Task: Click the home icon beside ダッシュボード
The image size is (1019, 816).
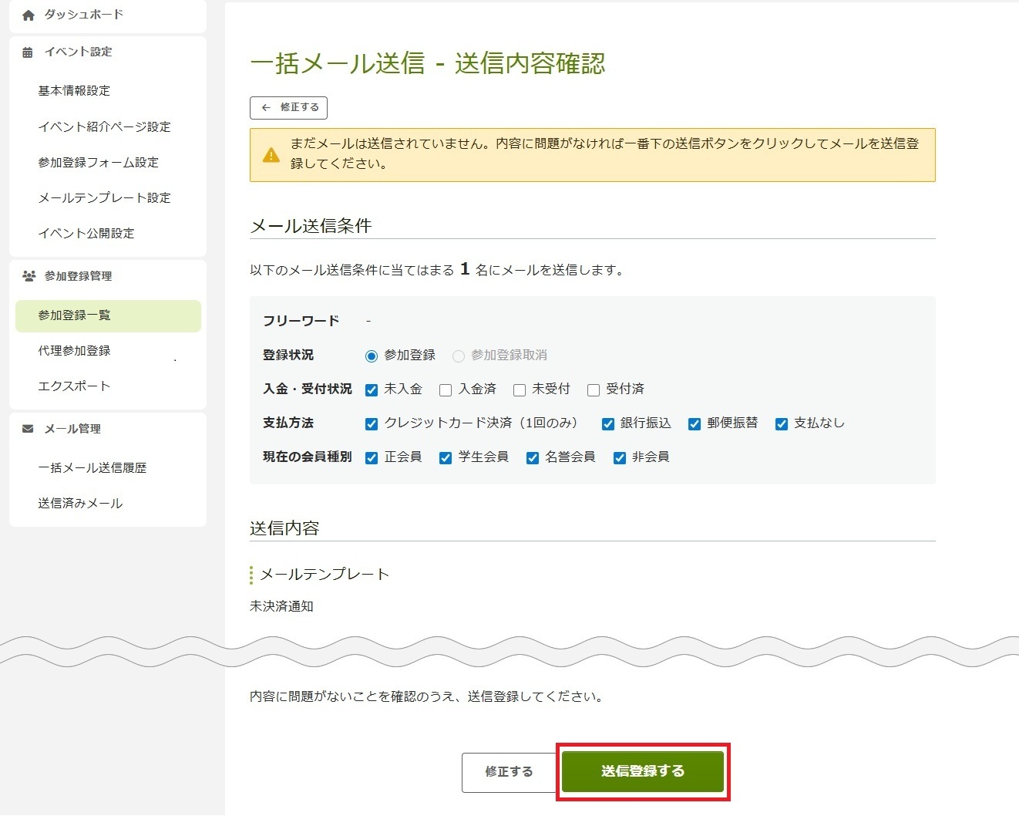Action: 29,15
